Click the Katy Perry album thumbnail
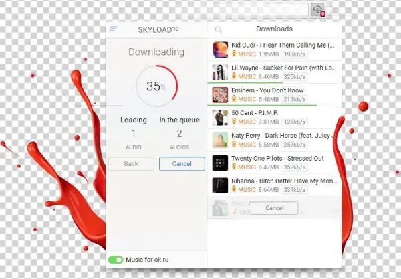 coord(220,141)
